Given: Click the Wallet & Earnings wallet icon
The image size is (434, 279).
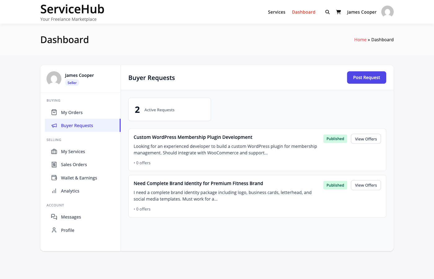Looking at the screenshot, I should click(54, 178).
